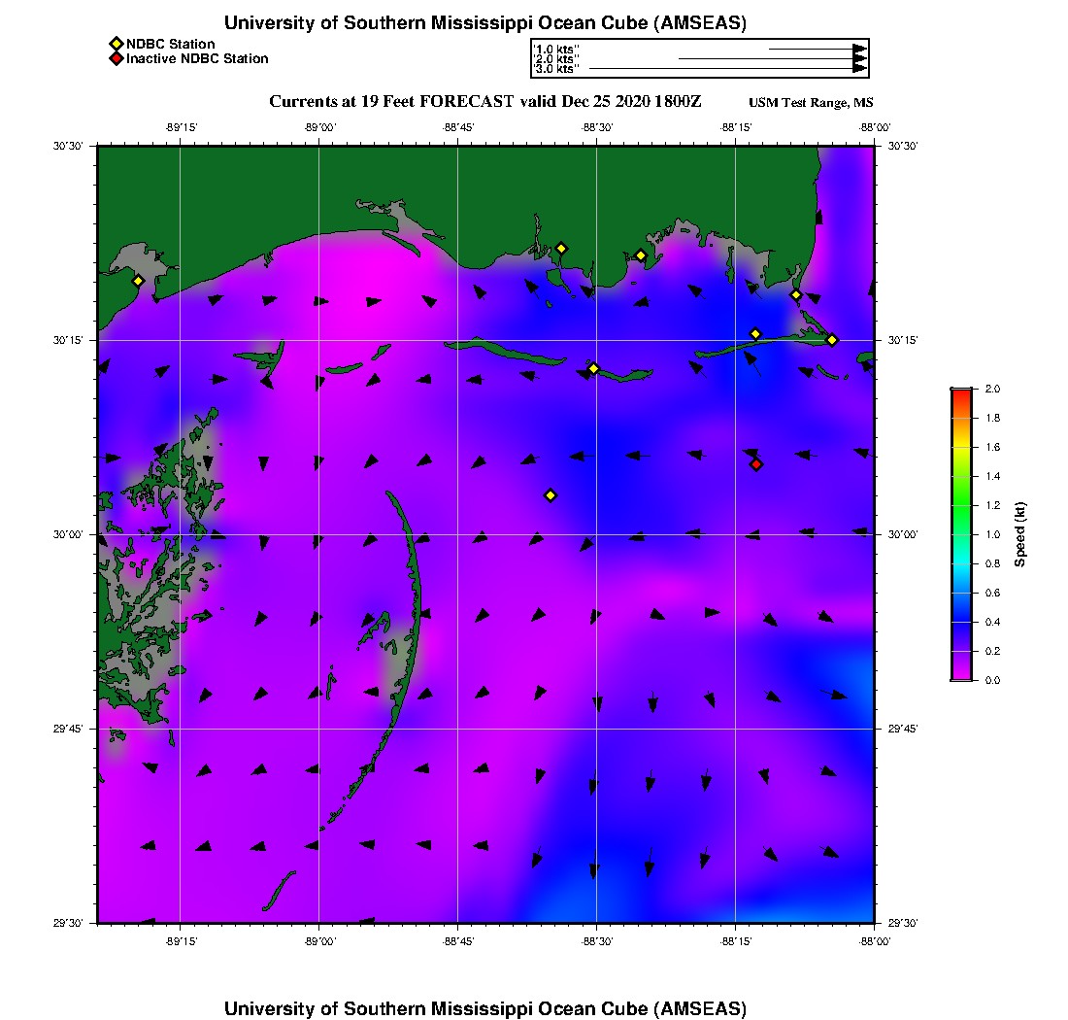Pick yellow station just north of red marker
The width and height of the screenshot is (1068, 1020).
click(x=755, y=334)
